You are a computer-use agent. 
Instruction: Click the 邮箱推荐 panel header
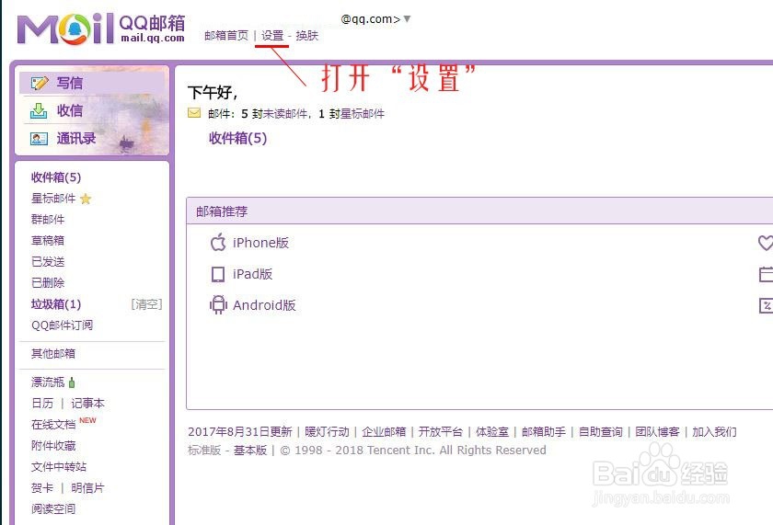click(x=479, y=211)
